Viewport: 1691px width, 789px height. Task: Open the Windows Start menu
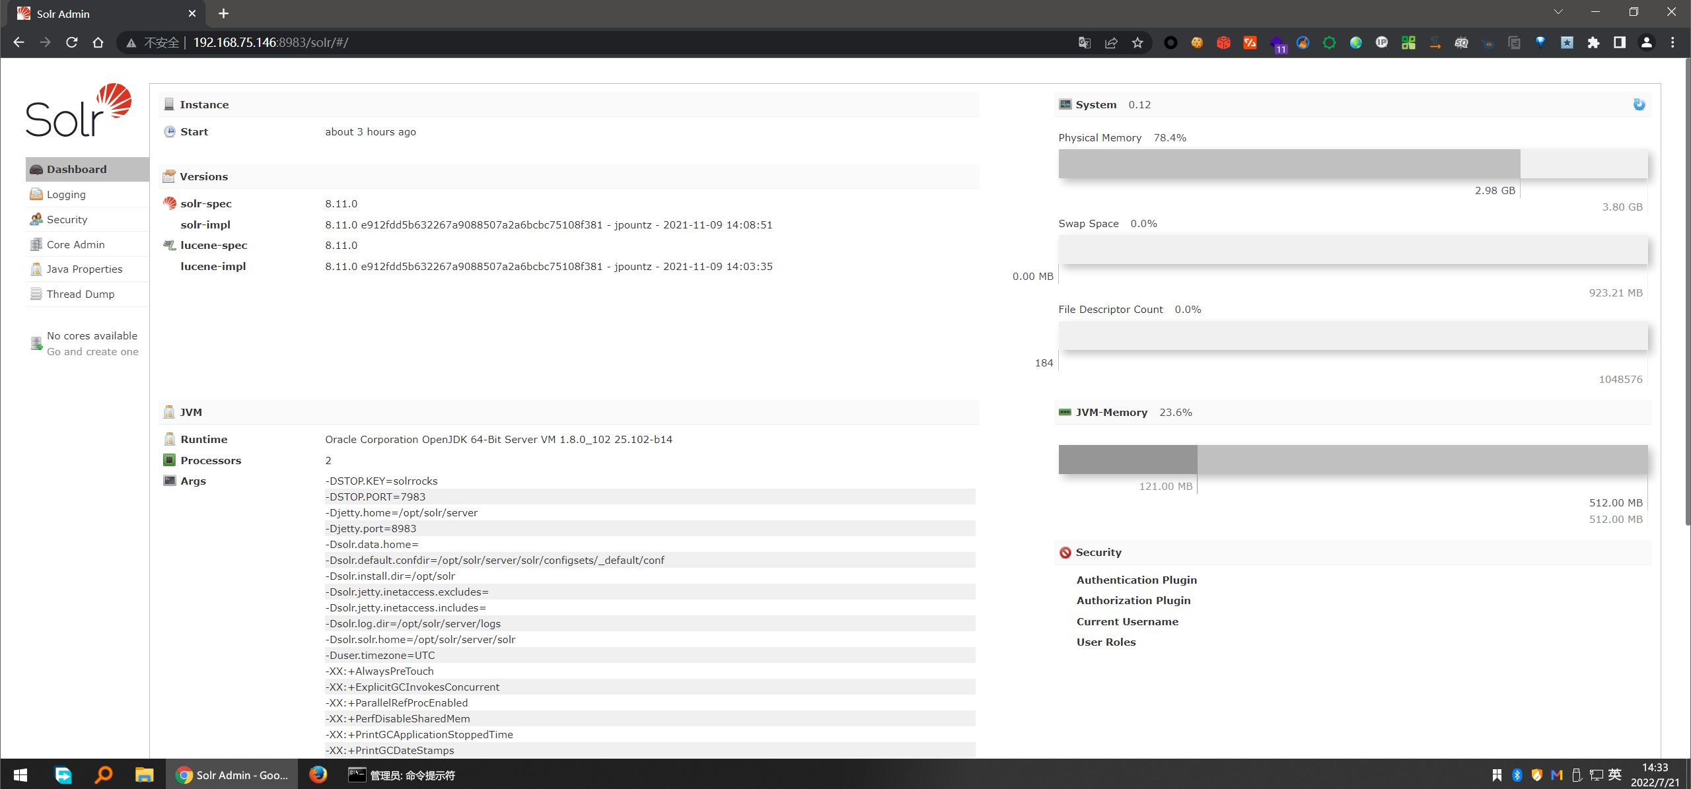20,774
